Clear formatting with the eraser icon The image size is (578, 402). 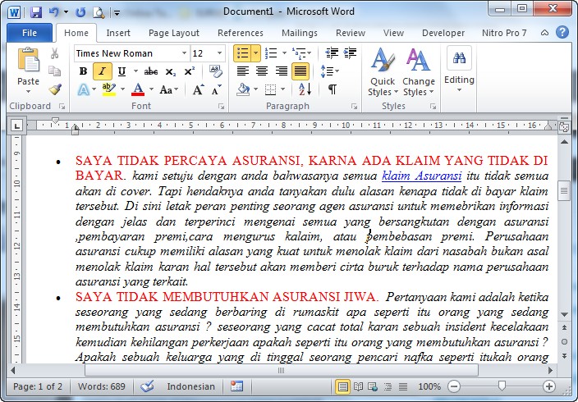click(x=216, y=71)
